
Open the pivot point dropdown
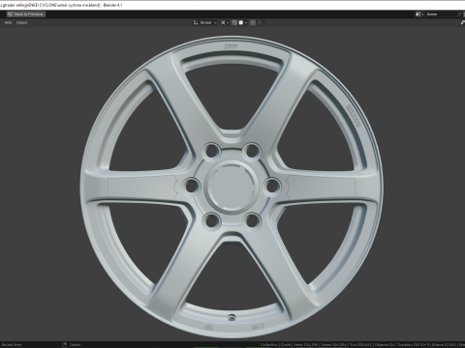(225, 22)
